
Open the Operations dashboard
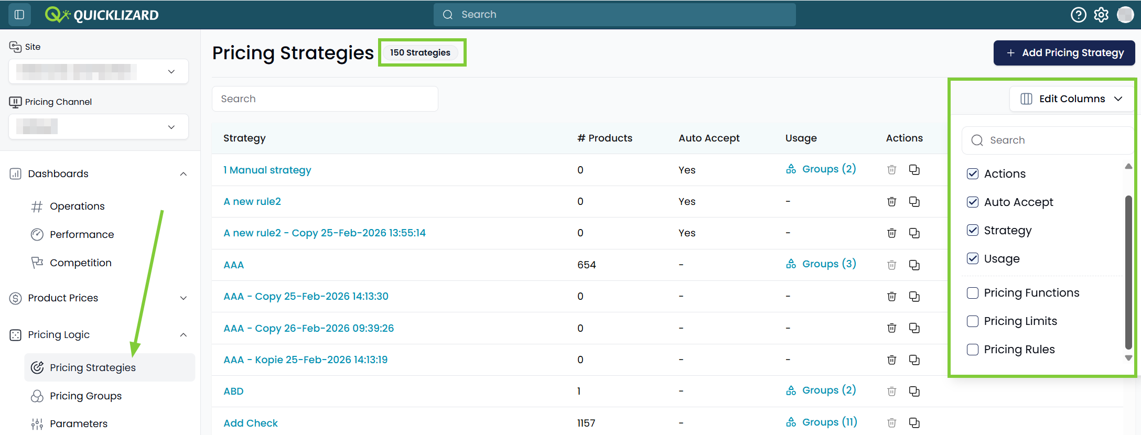(x=77, y=206)
